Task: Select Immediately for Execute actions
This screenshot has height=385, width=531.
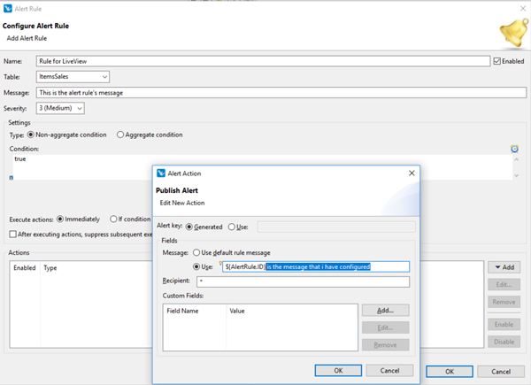Action: [x=60, y=219]
